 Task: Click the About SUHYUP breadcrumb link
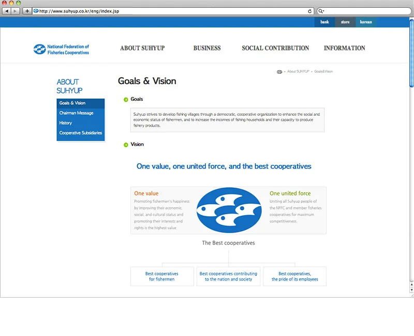[298, 72]
